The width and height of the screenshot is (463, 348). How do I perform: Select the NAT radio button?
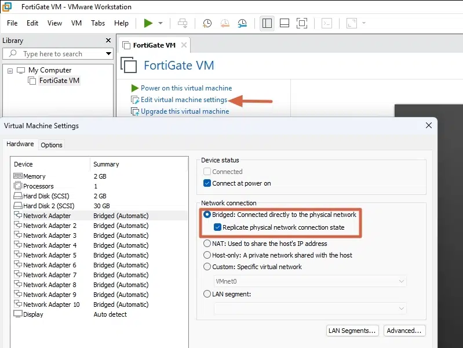pyautogui.click(x=207, y=244)
